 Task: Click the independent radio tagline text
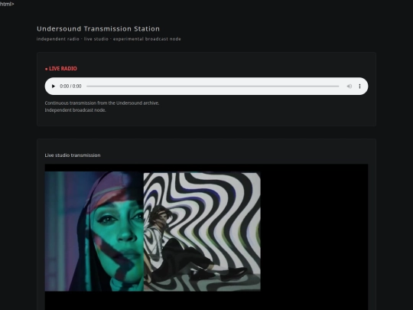[x=109, y=39]
